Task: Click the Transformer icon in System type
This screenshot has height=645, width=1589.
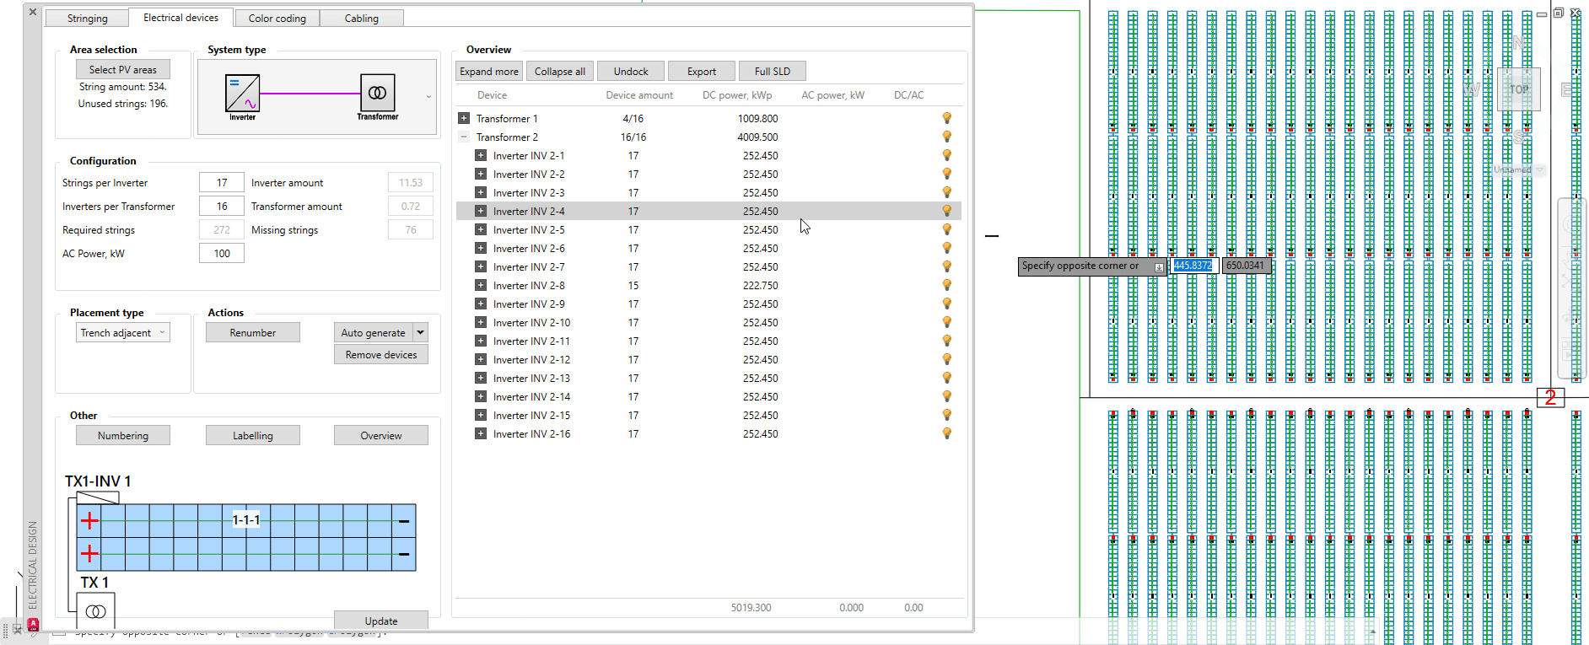Action: click(377, 93)
